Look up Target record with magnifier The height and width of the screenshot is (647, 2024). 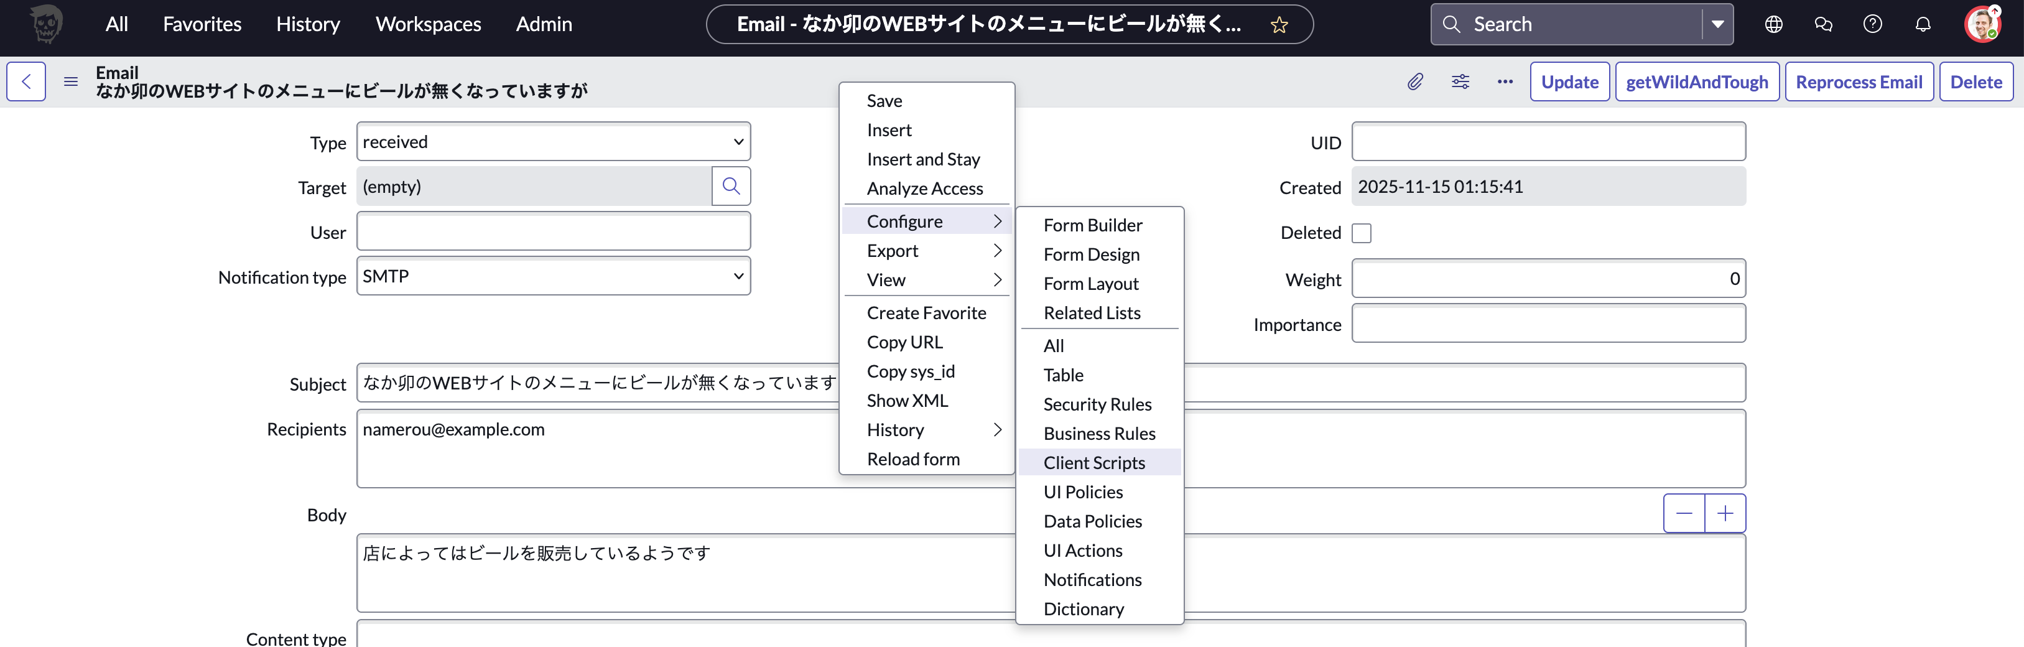[x=731, y=186]
